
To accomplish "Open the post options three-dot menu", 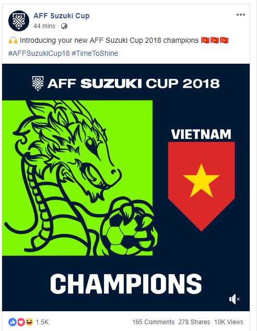I will click(240, 15).
